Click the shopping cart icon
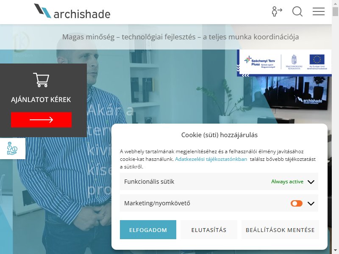The width and height of the screenshot is (339, 254). (41, 80)
